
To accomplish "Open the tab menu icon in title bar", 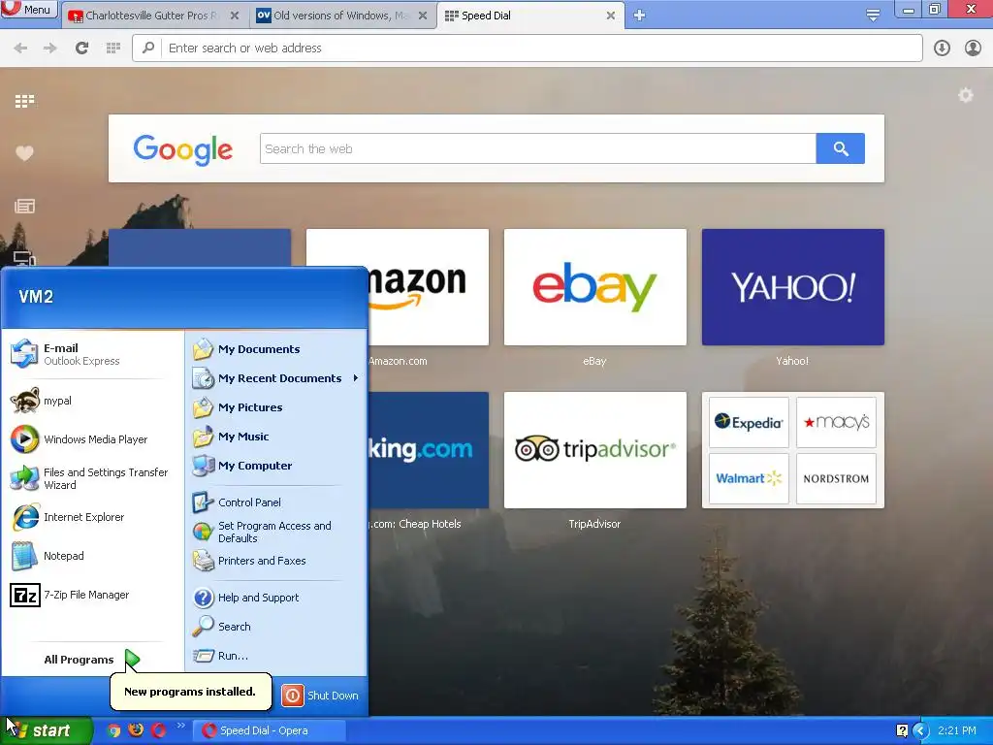I will [x=873, y=16].
